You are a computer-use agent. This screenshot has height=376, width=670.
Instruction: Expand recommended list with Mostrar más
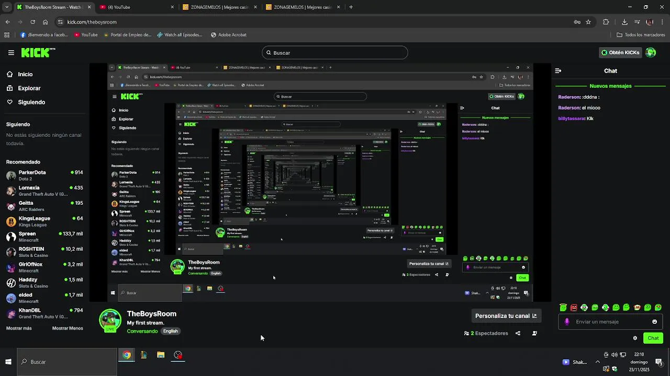point(19,328)
